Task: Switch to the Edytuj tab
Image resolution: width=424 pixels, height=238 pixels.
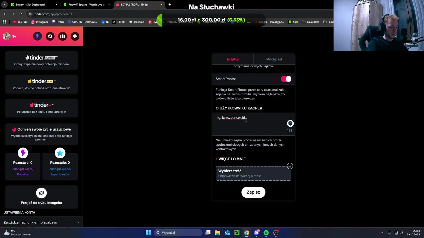Action: tap(233, 59)
